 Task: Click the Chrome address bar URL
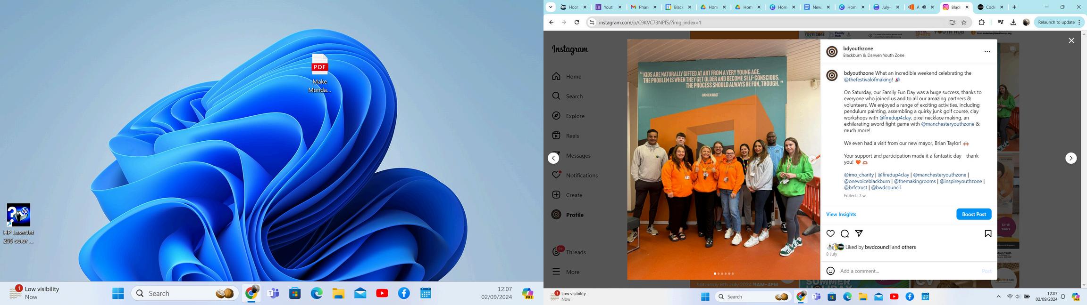650,22
